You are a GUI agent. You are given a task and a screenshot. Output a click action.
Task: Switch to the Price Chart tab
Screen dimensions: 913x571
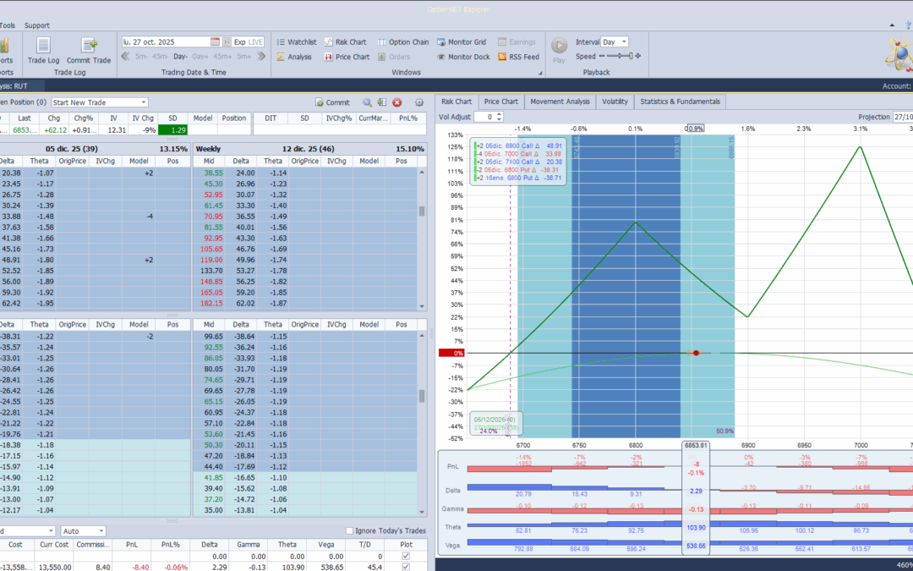click(500, 102)
